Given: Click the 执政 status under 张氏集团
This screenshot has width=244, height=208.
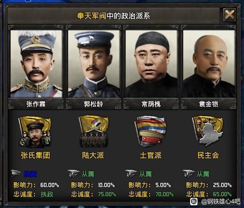Looking at the screenshot, I should pos(30,174).
